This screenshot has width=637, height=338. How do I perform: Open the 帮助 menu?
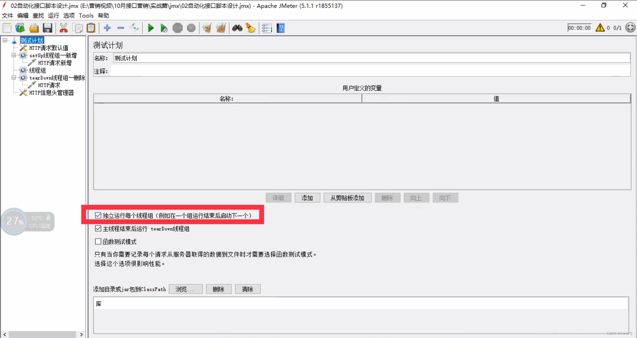(104, 16)
